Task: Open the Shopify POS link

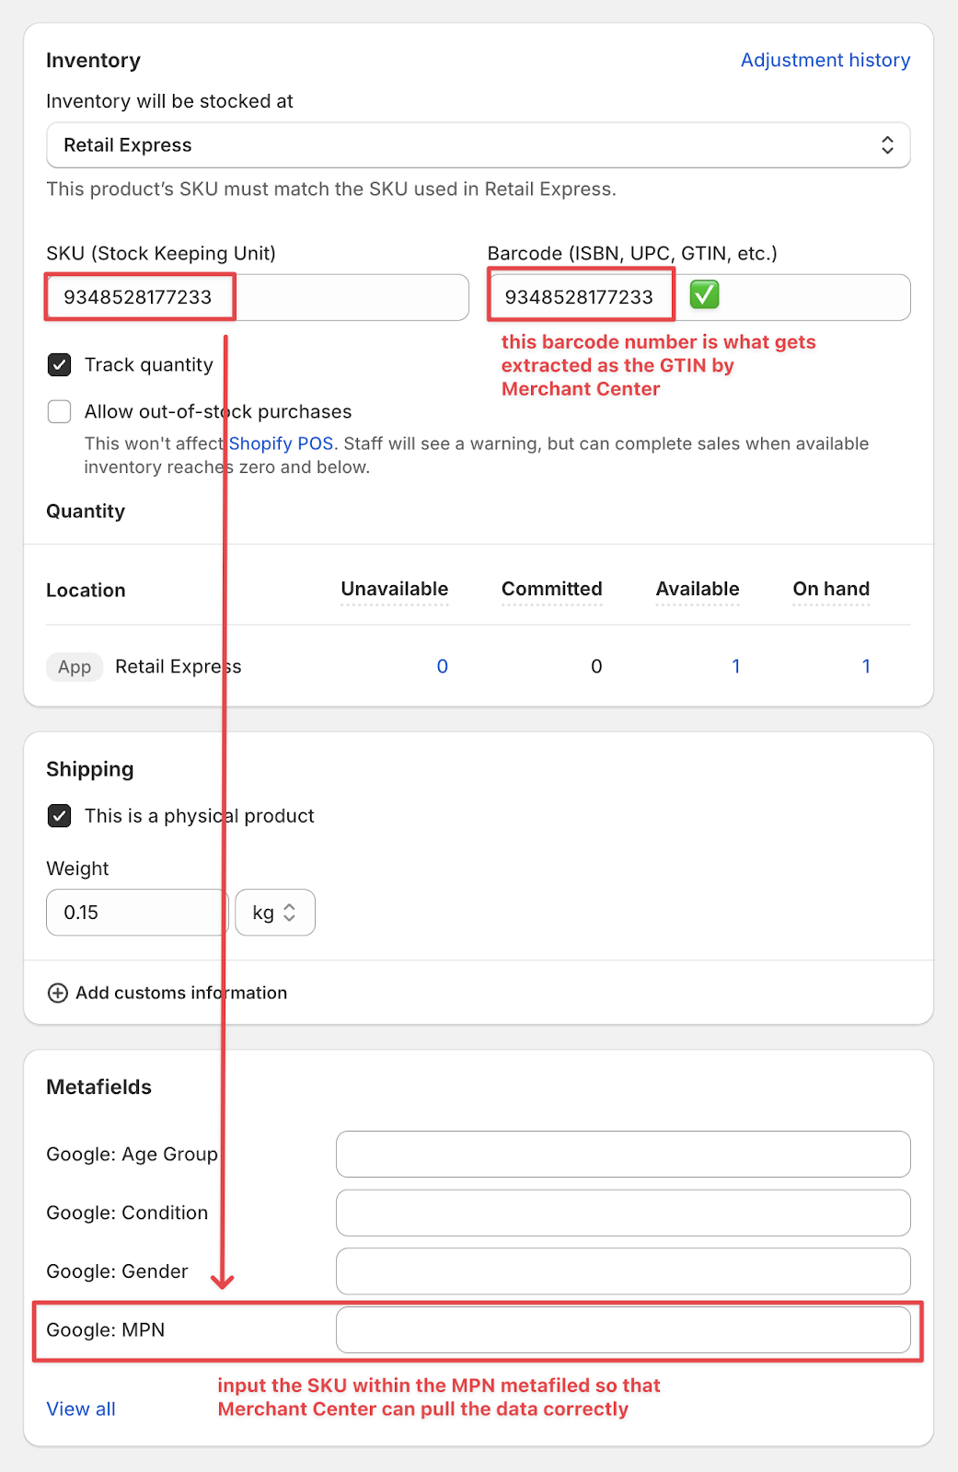Action: click(281, 443)
